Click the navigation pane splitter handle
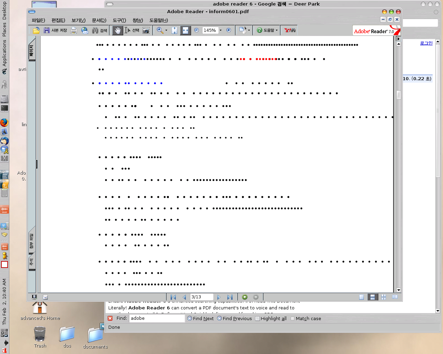The width and height of the screenshot is (443, 354). 37,164
